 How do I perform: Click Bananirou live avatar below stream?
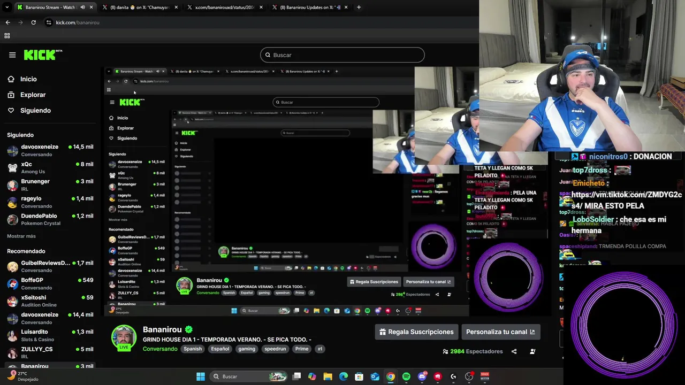124,338
